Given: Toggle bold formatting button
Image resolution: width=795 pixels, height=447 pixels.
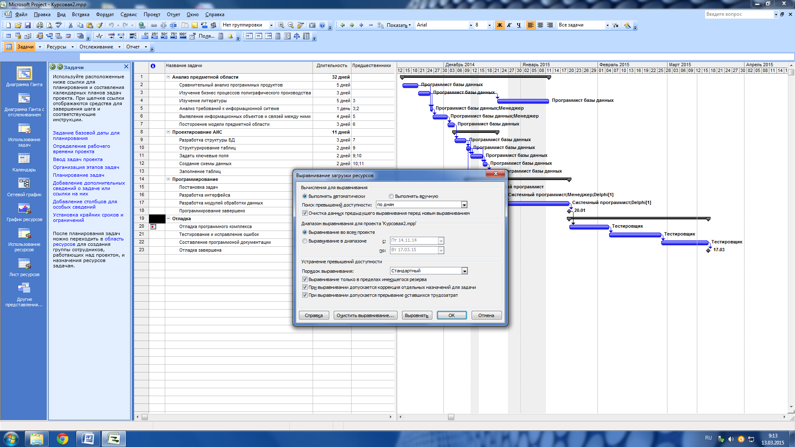Looking at the screenshot, I should 499,25.
